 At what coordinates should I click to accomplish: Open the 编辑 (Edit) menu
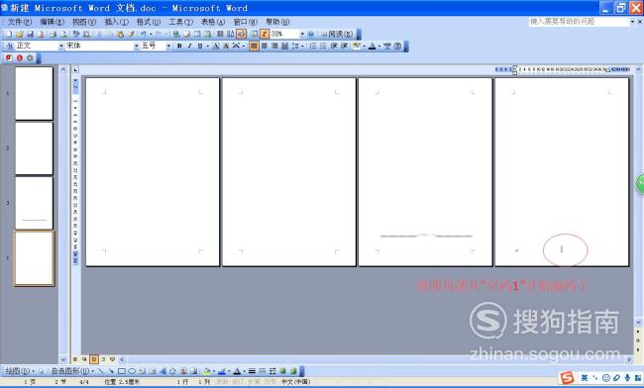[52, 22]
